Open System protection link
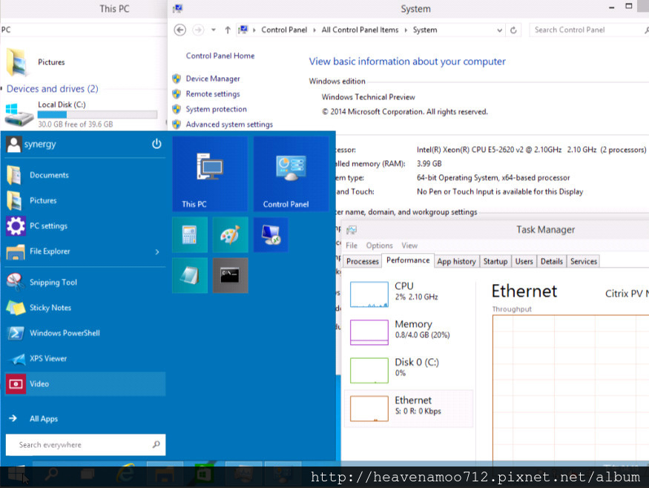Image resolution: width=649 pixels, height=488 pixels. (x=216, y=109)
